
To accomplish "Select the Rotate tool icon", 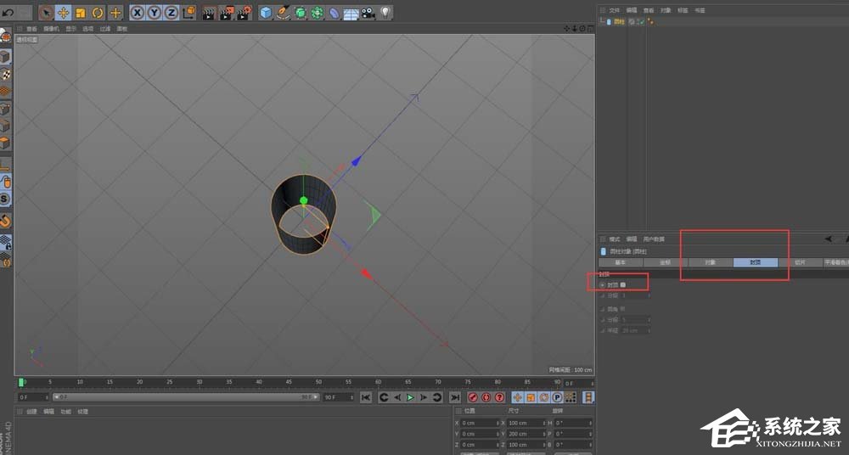I will pyautogui.click(x=98, y=13).
